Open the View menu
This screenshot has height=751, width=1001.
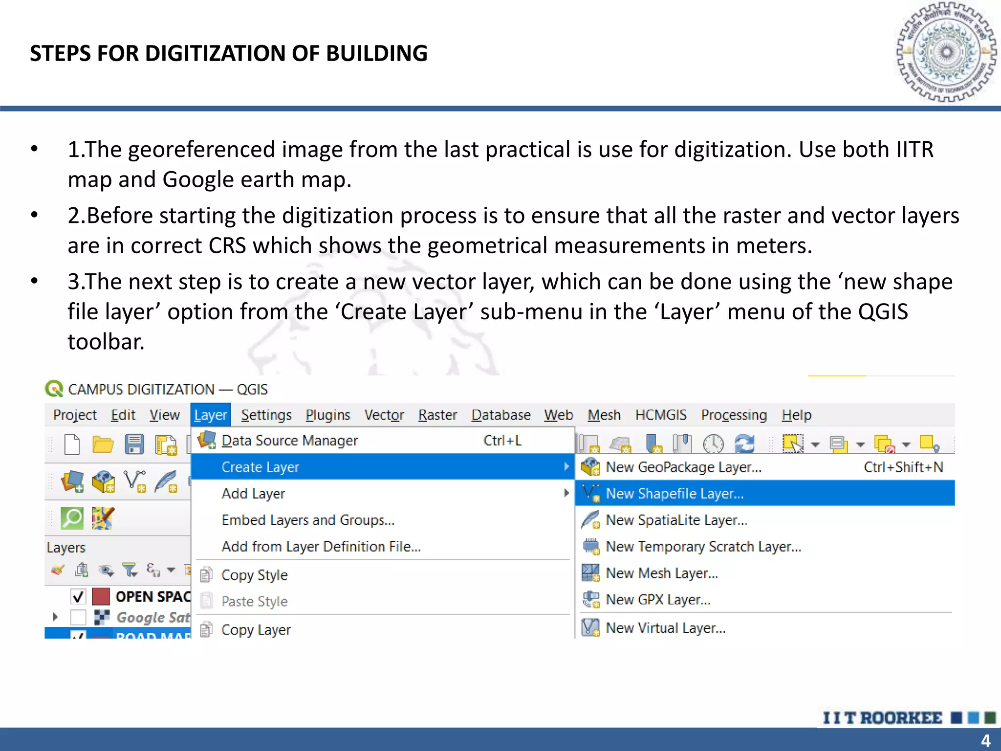pyautogui.click(x=164, y=415)
